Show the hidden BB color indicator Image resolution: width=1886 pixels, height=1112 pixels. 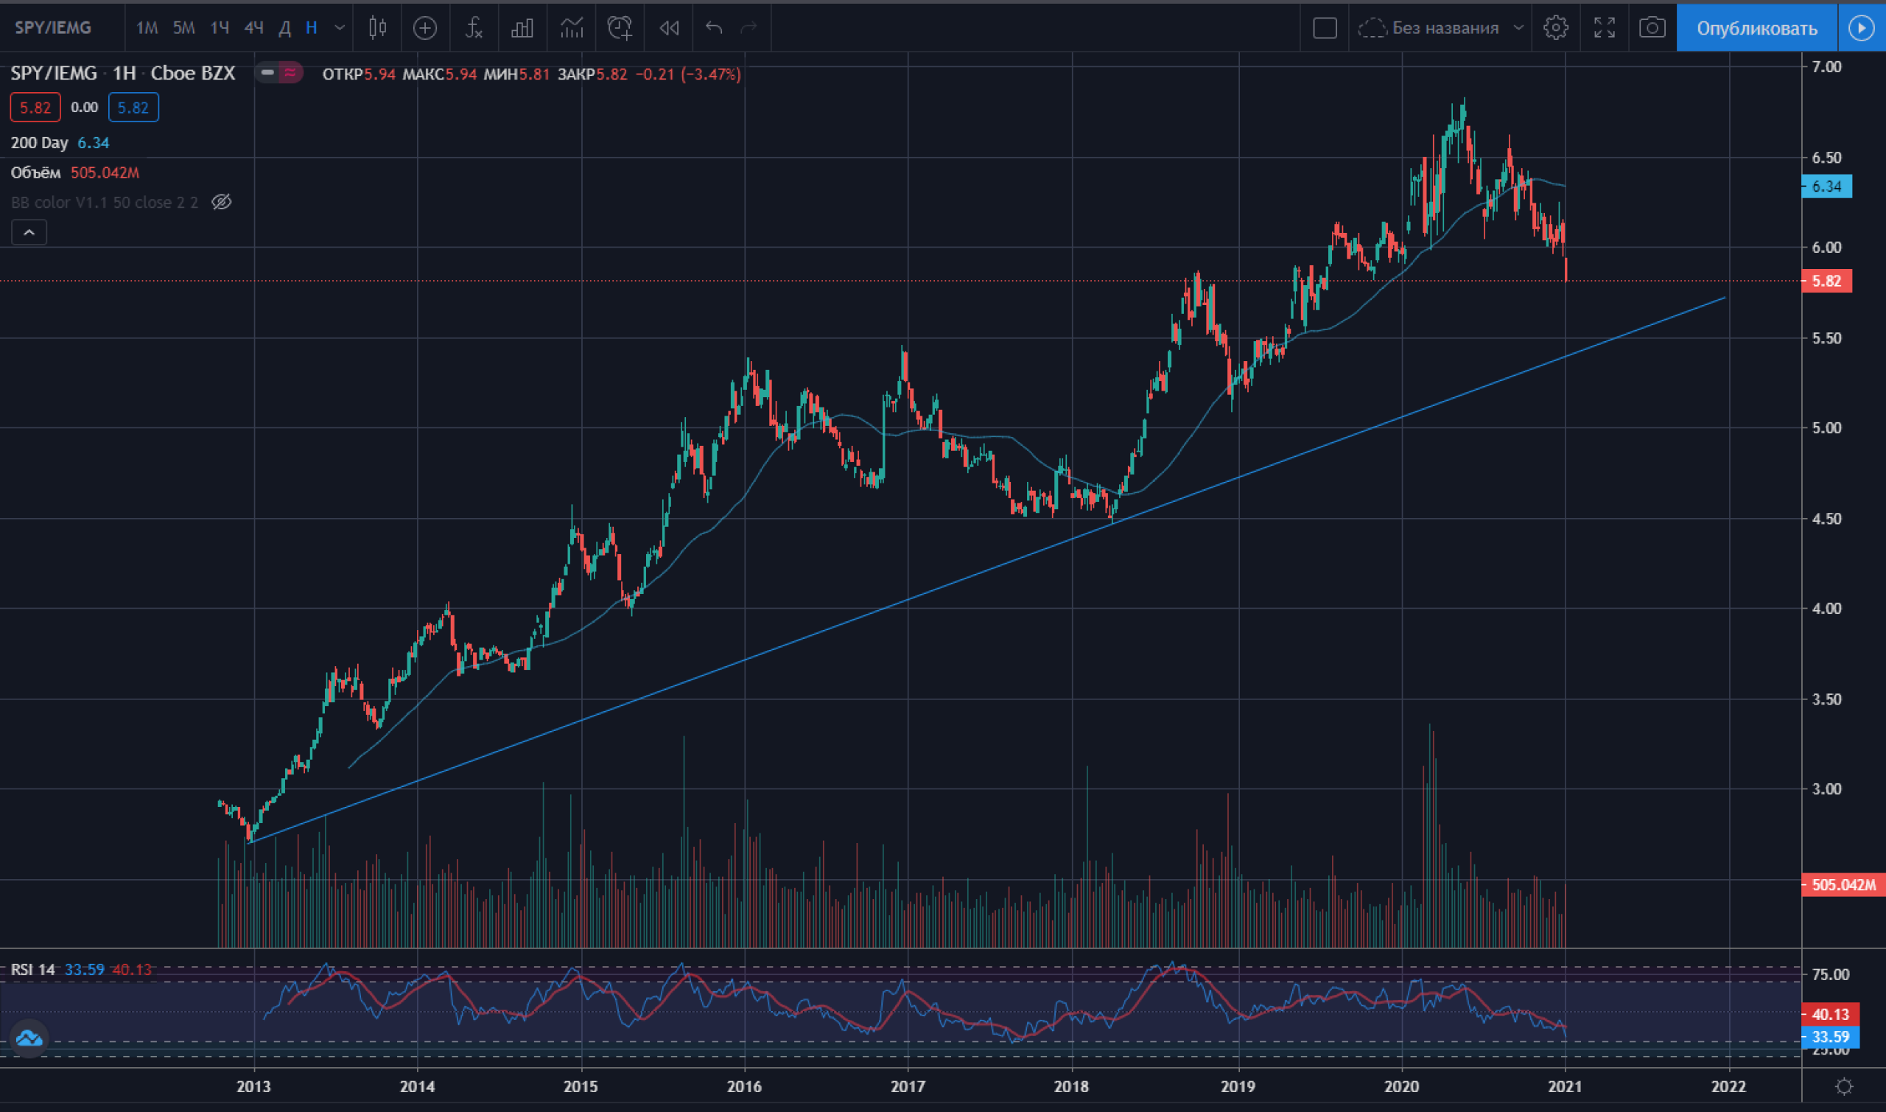(222, 202)
